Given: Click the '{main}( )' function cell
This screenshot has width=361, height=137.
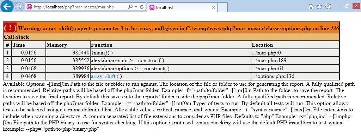Looking at the screenshot, I should 170,53.
